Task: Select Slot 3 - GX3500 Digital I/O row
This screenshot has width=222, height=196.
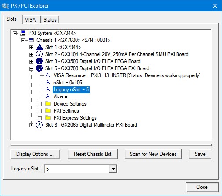Action: pos(93,61)
